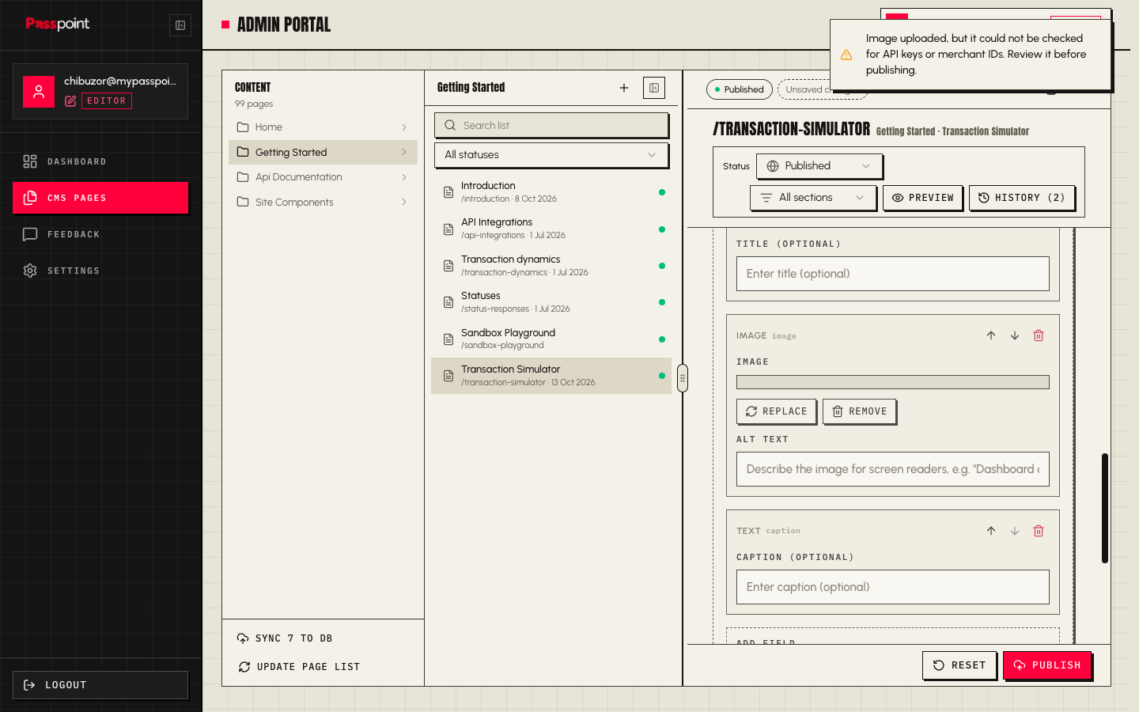The width and height of the screenshot is (1139, 712).
Task: Move the IMAGE block down
Action: [1015, 335]
